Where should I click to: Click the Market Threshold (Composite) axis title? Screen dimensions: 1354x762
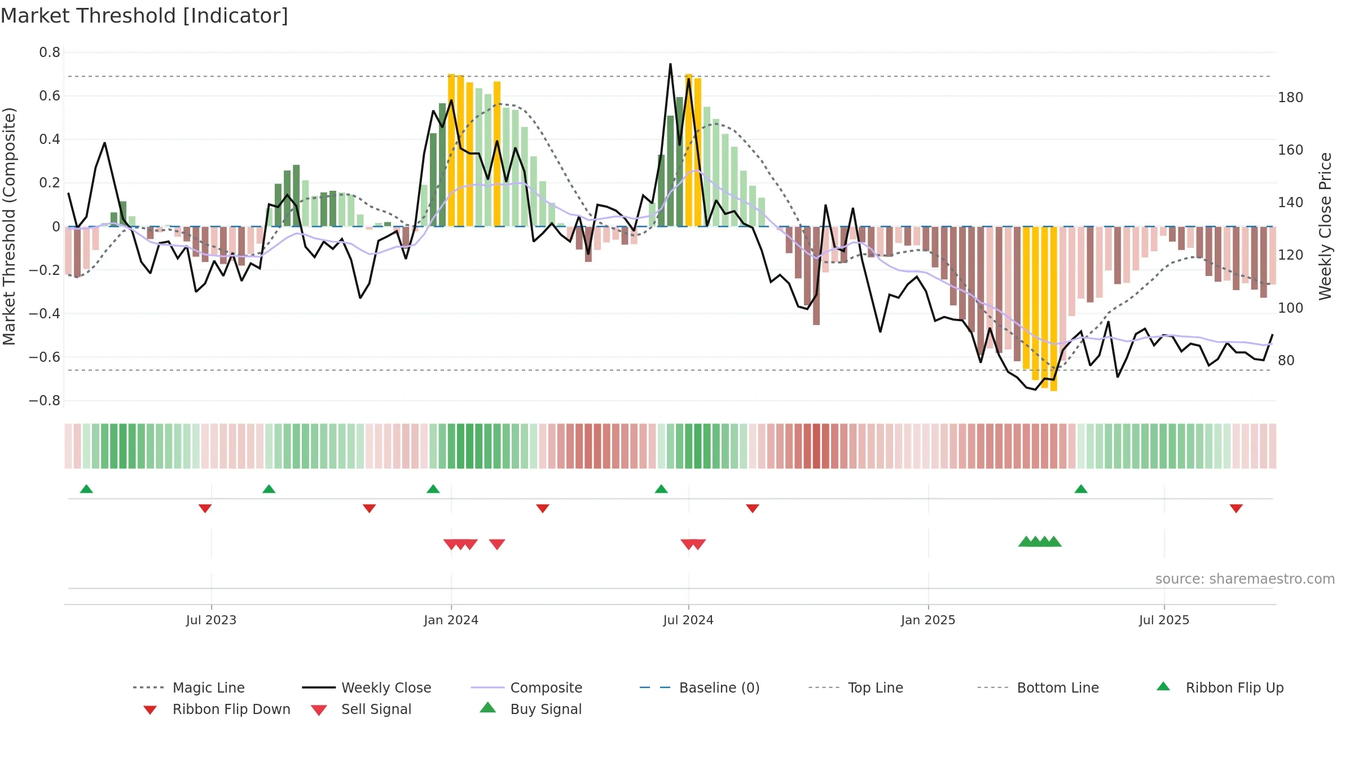(x=10, y=226)
